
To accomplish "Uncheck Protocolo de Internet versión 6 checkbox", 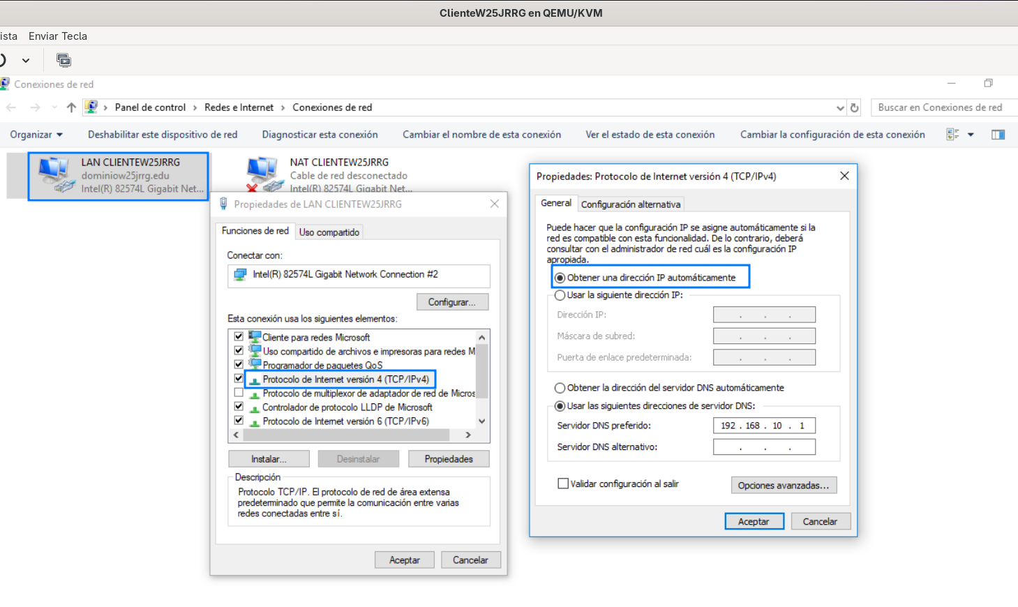I will (x=239, y=420).
